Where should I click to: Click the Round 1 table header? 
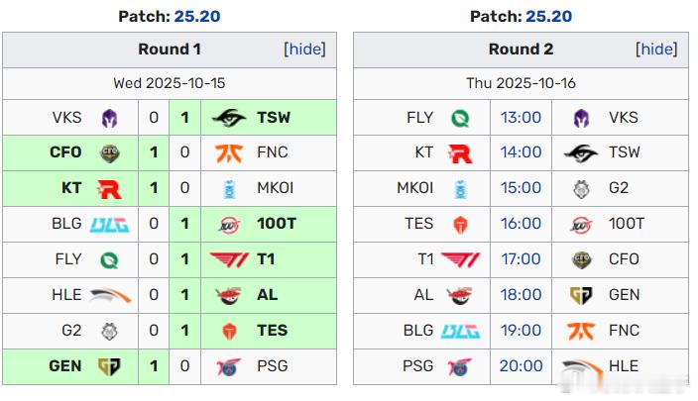[x=169, y=50]
